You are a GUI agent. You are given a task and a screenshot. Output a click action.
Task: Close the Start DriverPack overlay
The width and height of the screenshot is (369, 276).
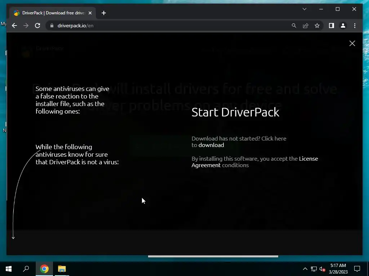352,43
